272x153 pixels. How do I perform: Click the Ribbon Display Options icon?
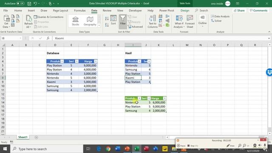238,3
